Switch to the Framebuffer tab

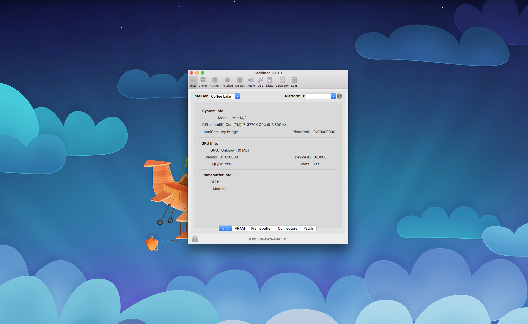click(261, 228)
